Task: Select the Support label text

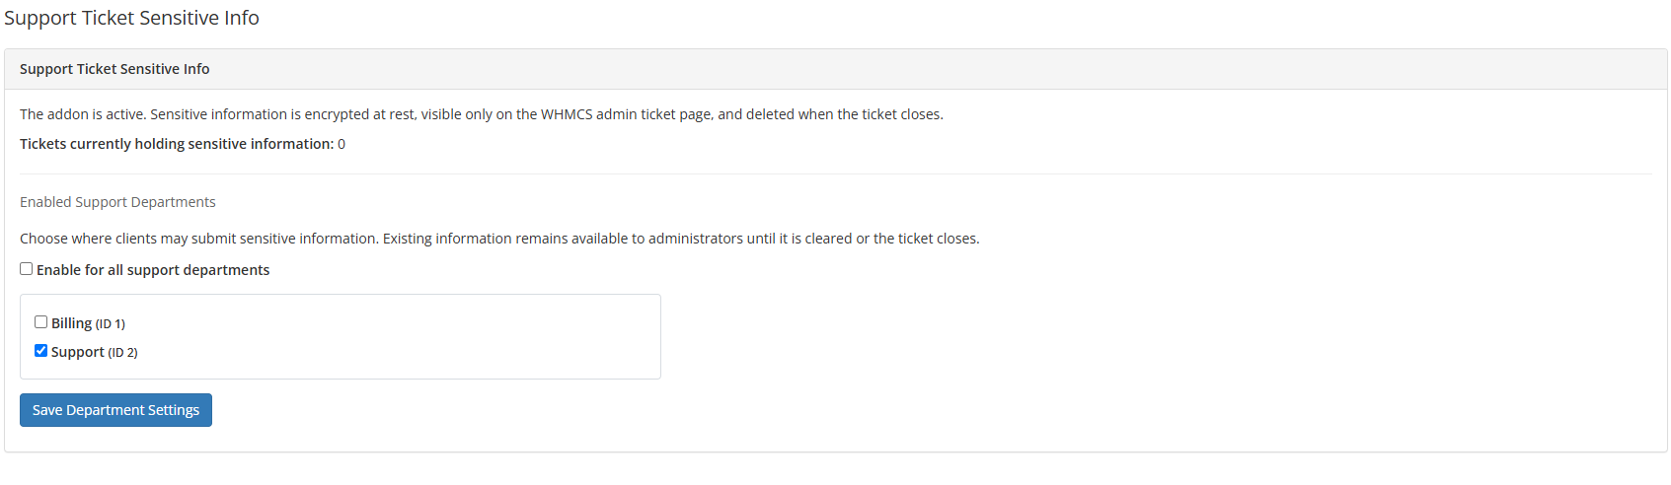Action: 78,352
